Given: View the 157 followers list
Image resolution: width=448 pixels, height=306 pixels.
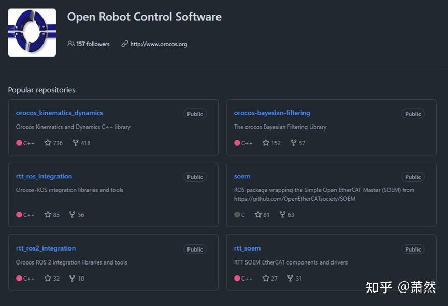Looking at the screenshot, I should (93, 44).
